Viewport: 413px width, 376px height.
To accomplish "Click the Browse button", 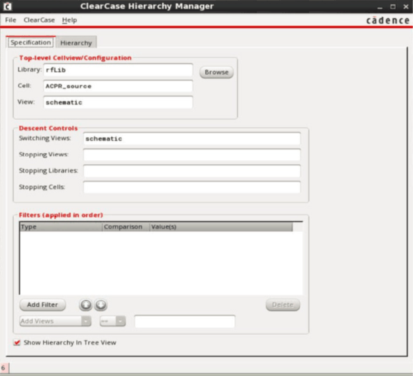I will [x=216, y=72].
